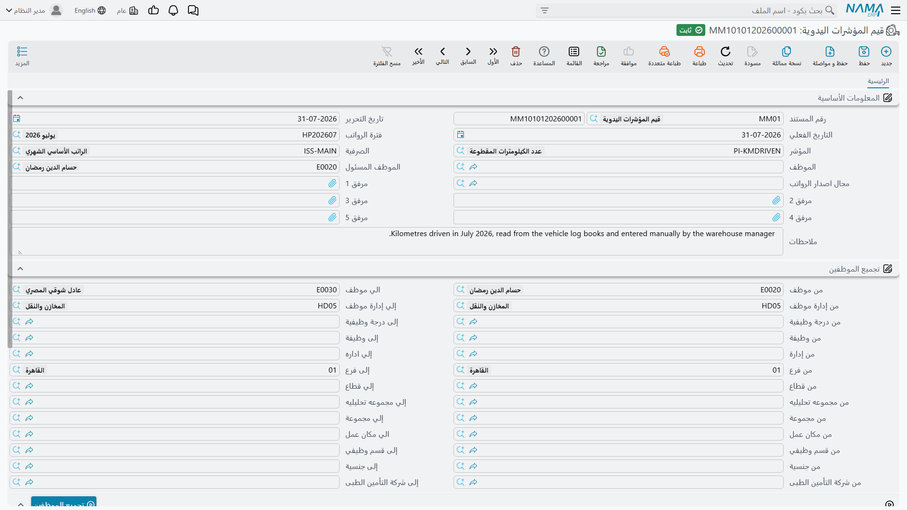Open notifications bell icon
This screenshot has height=510, width=907.
coord(173,10)
